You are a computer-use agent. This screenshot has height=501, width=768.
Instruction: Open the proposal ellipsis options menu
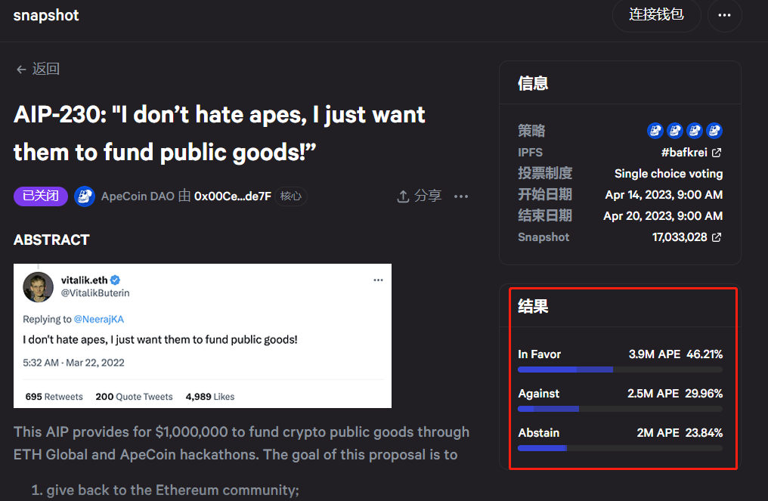point(461,196)
